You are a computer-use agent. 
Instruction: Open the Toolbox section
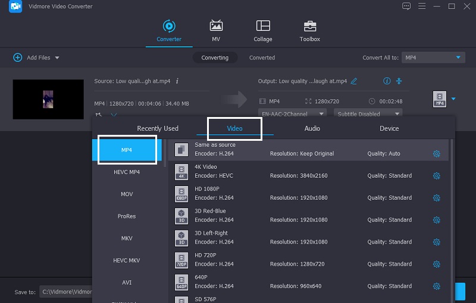tap(309, 31)
